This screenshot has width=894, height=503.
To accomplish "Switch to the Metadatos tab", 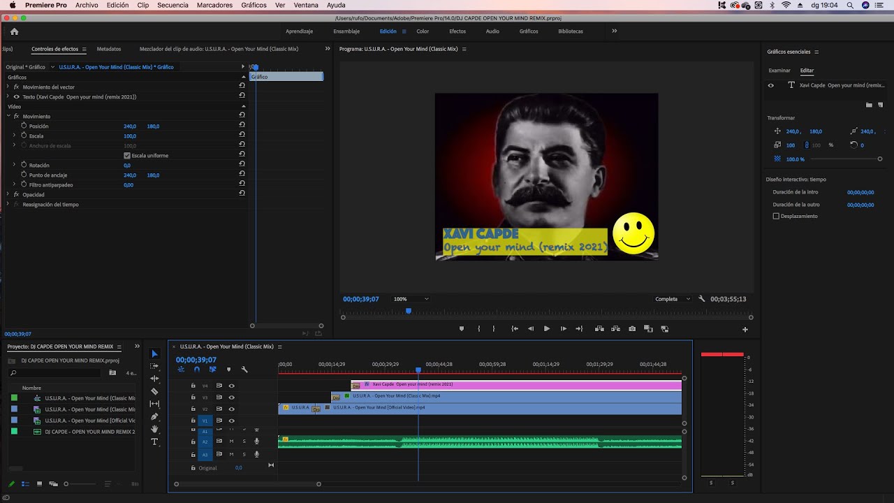I will (109, 49).
